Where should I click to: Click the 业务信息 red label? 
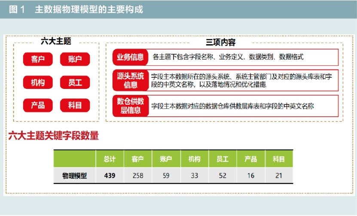[131, 57]
